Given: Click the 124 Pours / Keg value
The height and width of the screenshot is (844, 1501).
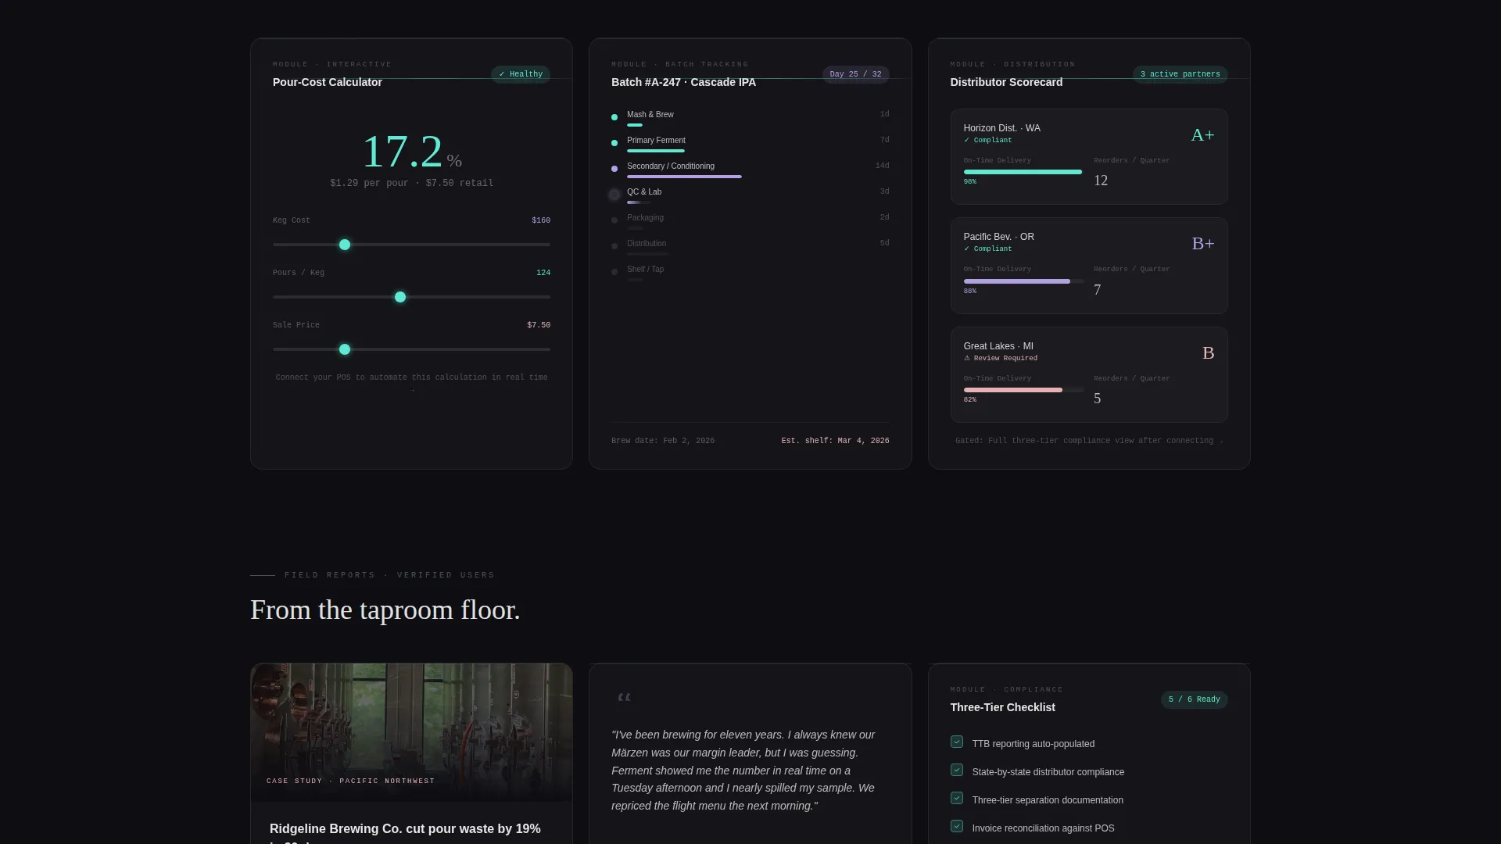Looking at the screenshot, I should point(543,273).
